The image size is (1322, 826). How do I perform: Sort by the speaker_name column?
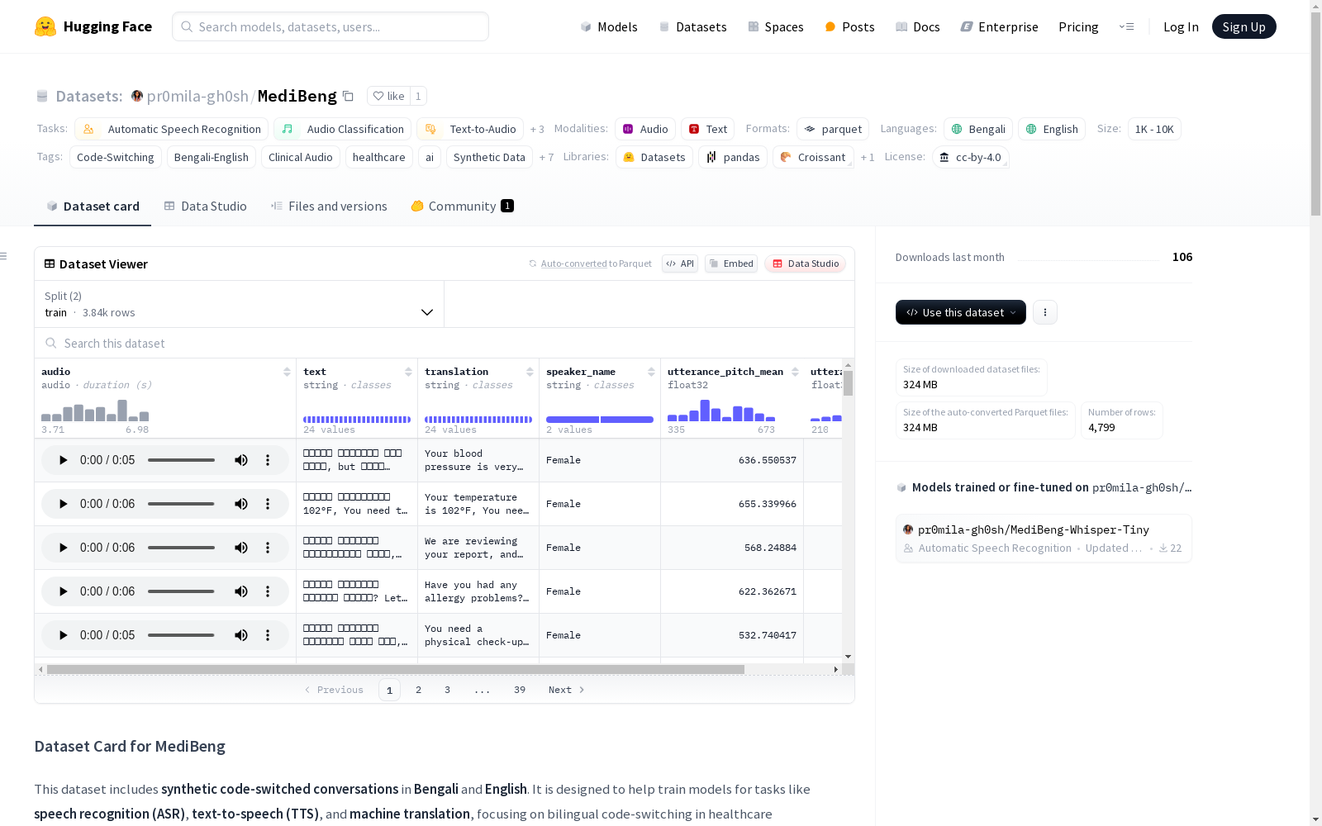click(x=651, y=372)
